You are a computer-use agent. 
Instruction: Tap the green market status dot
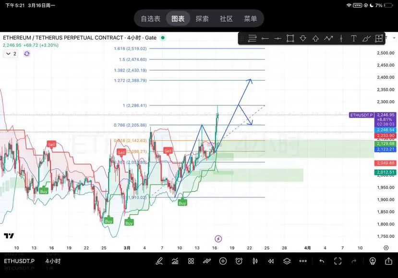tap(163, 38)
